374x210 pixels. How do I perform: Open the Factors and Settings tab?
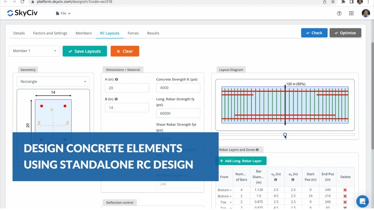tap(50, 33)
